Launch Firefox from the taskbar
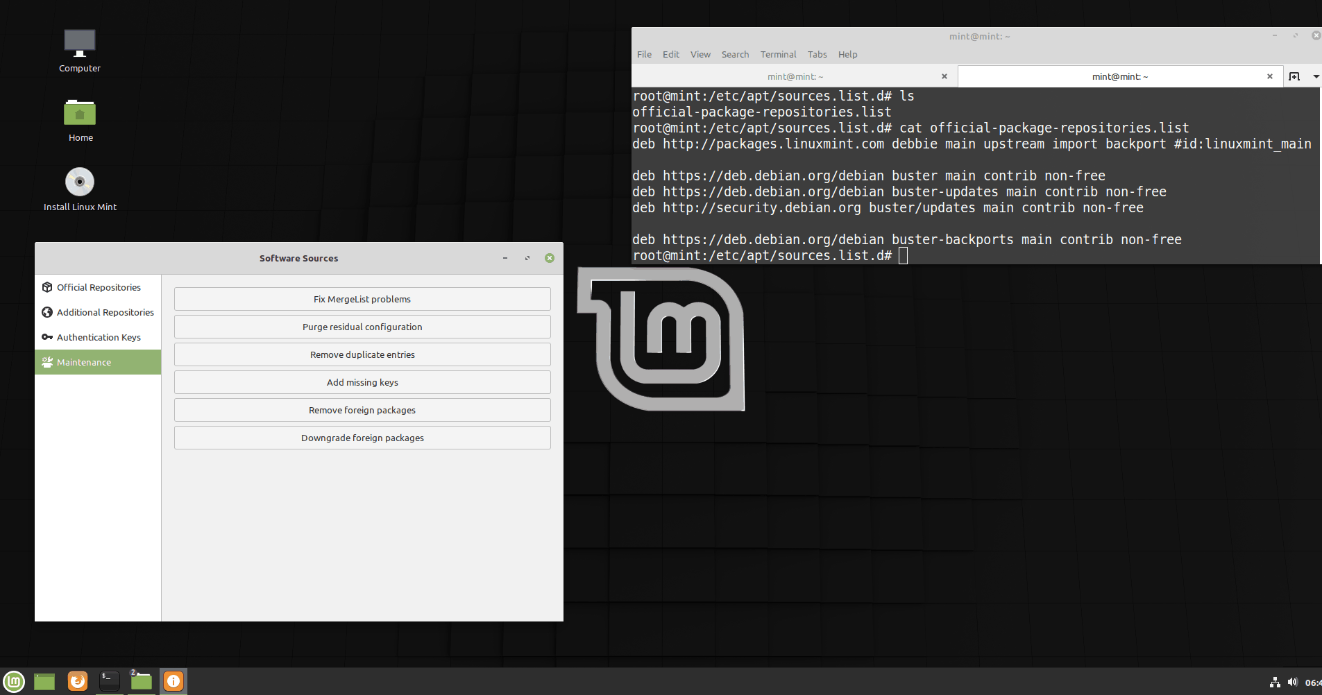The image size is (1322, 695). pos(76,681)
